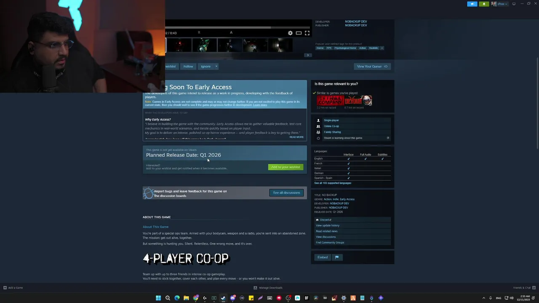Screen dimensions: 539x303
Task: Open Discord from taskbar
Action: [232, 298]
